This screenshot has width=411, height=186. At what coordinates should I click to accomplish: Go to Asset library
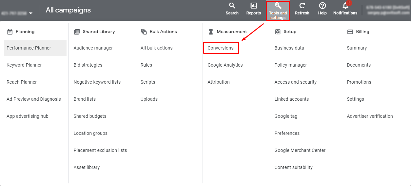[x=87, y=167]
